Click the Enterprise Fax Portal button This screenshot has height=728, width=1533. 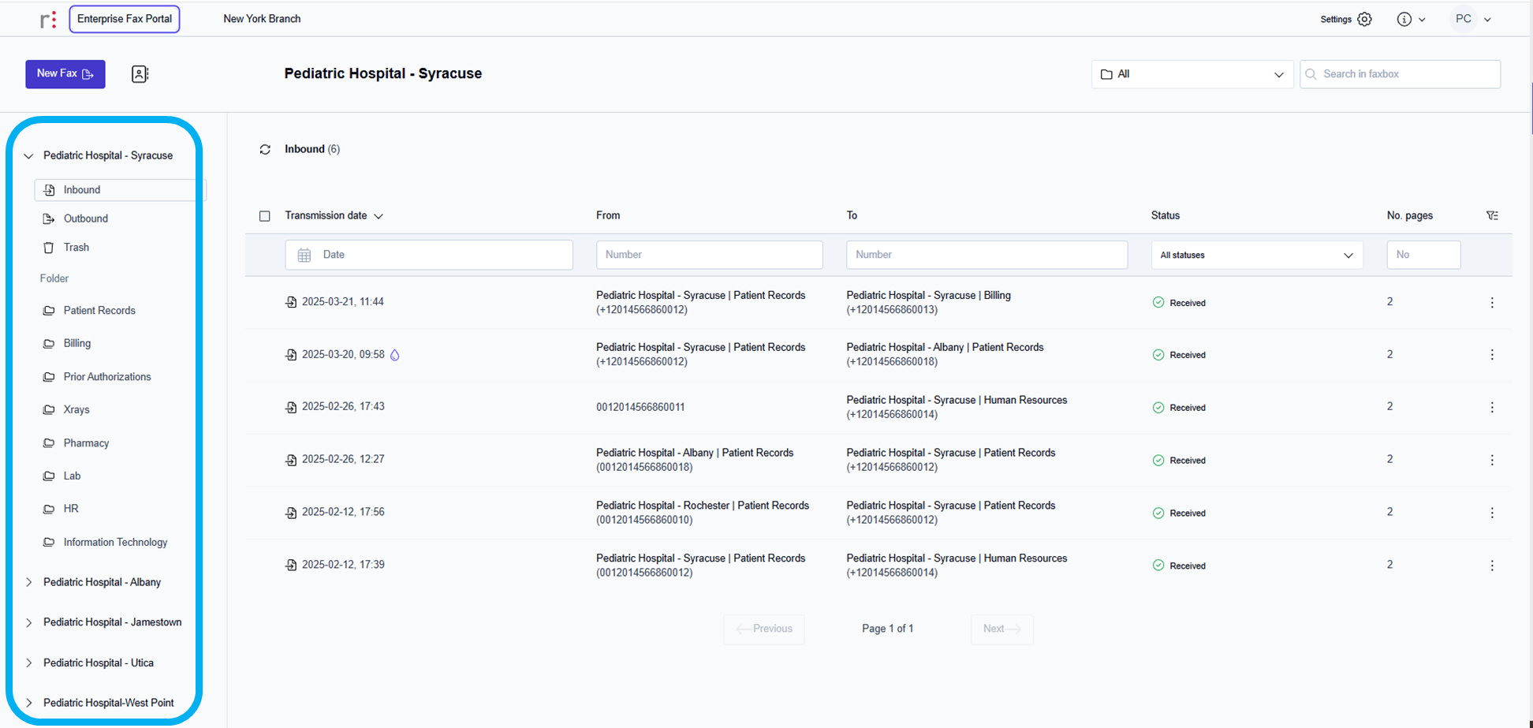coord(125,19)
